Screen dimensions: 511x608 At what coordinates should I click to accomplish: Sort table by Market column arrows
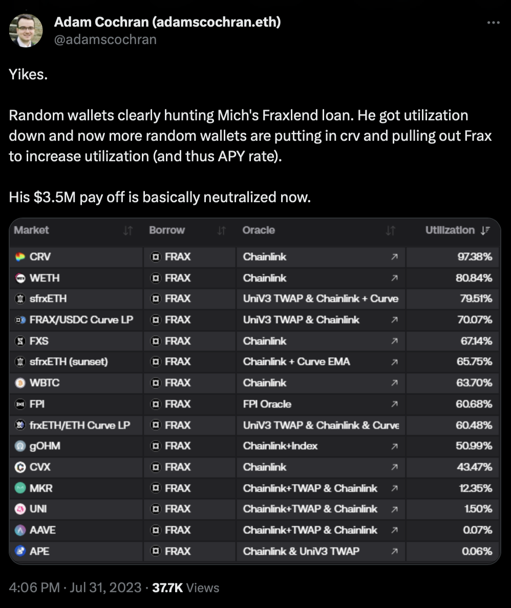pos(128,231)
